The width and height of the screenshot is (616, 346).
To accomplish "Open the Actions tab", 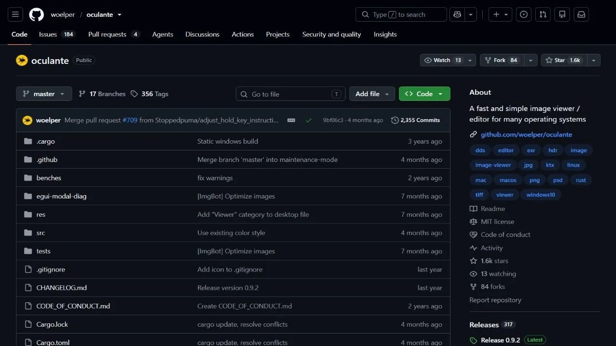I will (x=243, y=35).
